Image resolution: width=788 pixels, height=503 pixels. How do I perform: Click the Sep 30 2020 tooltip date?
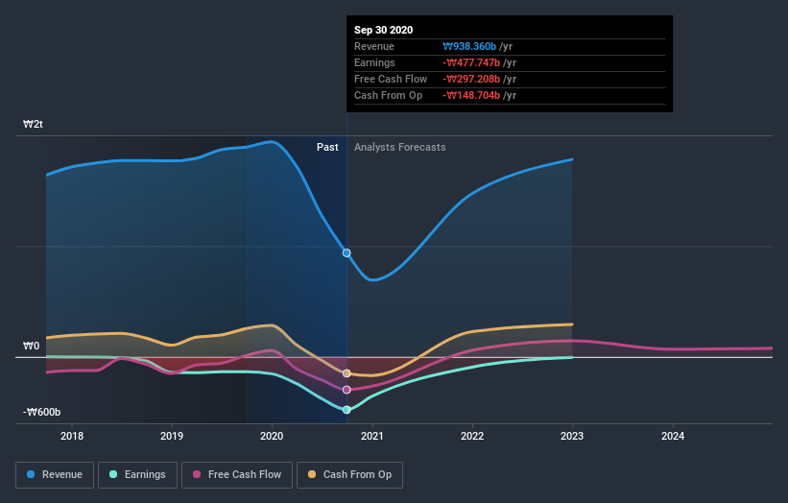click(x=384, y=30)
